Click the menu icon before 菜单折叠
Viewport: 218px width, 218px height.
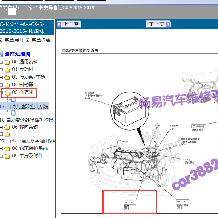(27, 40)
